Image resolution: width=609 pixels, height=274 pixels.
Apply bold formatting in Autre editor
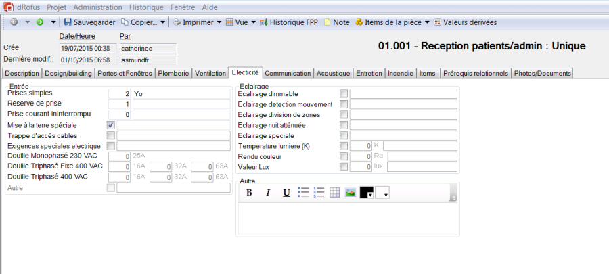click(249, 193)
